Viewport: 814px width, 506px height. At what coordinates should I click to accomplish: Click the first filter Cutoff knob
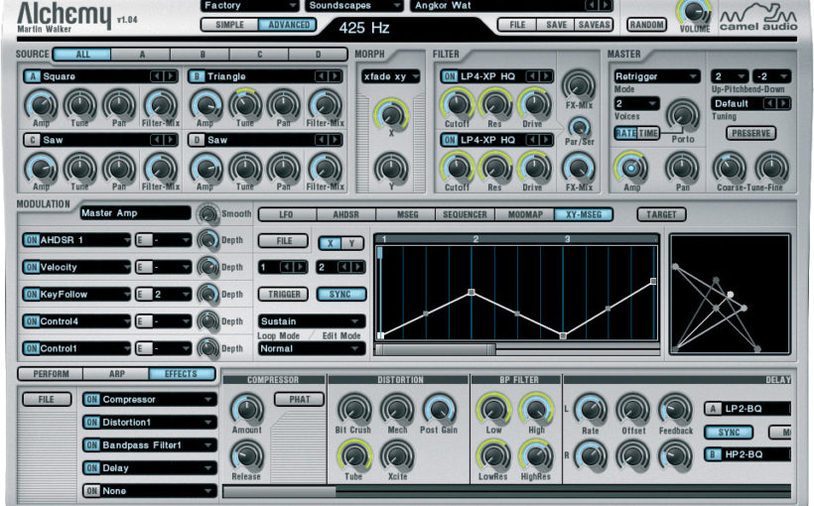tap(458, 104)
